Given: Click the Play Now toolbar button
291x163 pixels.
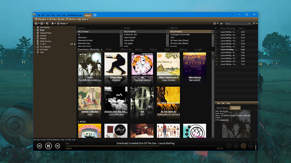Looking at the screenshot, I should point(41,19).
